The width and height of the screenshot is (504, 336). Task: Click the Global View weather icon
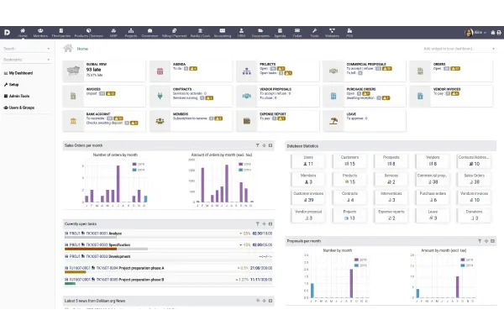[x=73, y=71]
